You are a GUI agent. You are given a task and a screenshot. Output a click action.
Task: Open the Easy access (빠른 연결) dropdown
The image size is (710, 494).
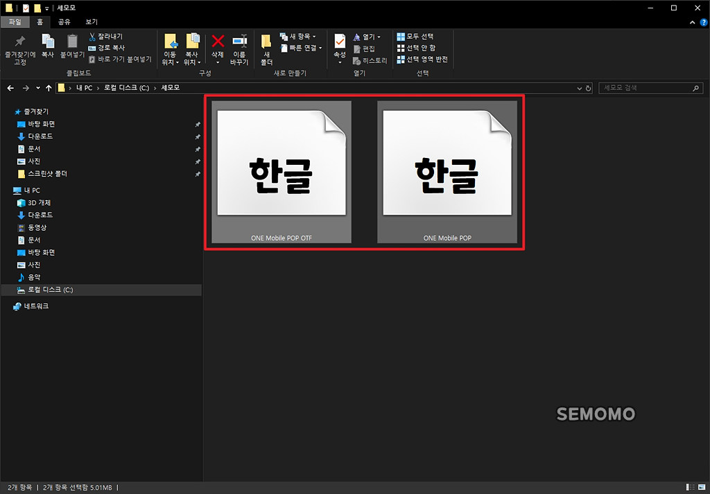click(x=301, y=48)
